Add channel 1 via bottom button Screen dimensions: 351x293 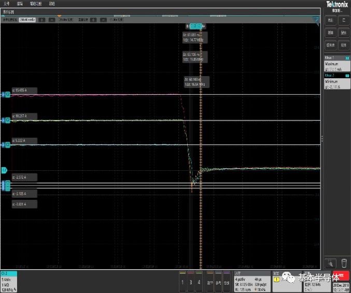coord(182,282)
